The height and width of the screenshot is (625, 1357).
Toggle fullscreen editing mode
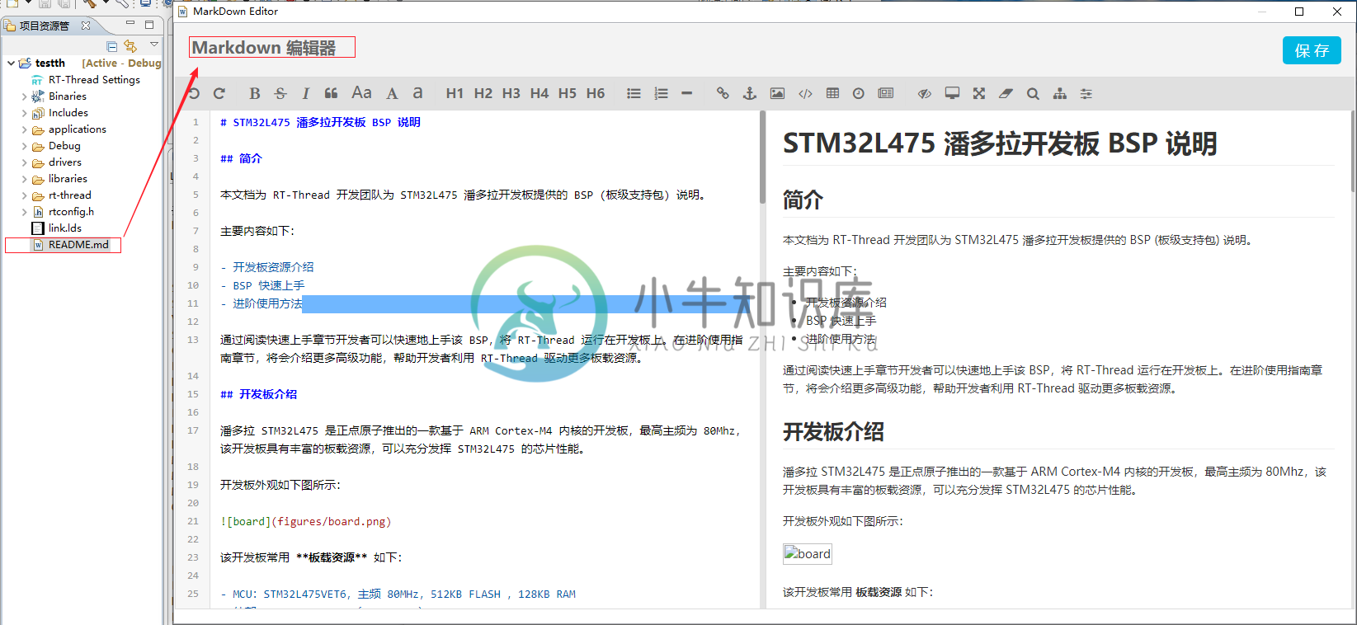(x=979, y=93)
